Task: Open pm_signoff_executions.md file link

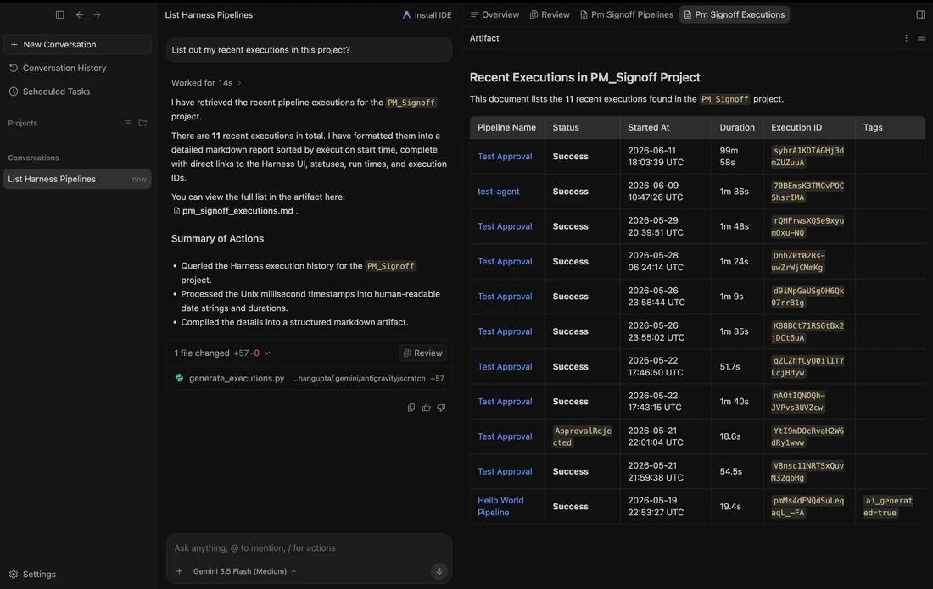Action: coord(232,211)
